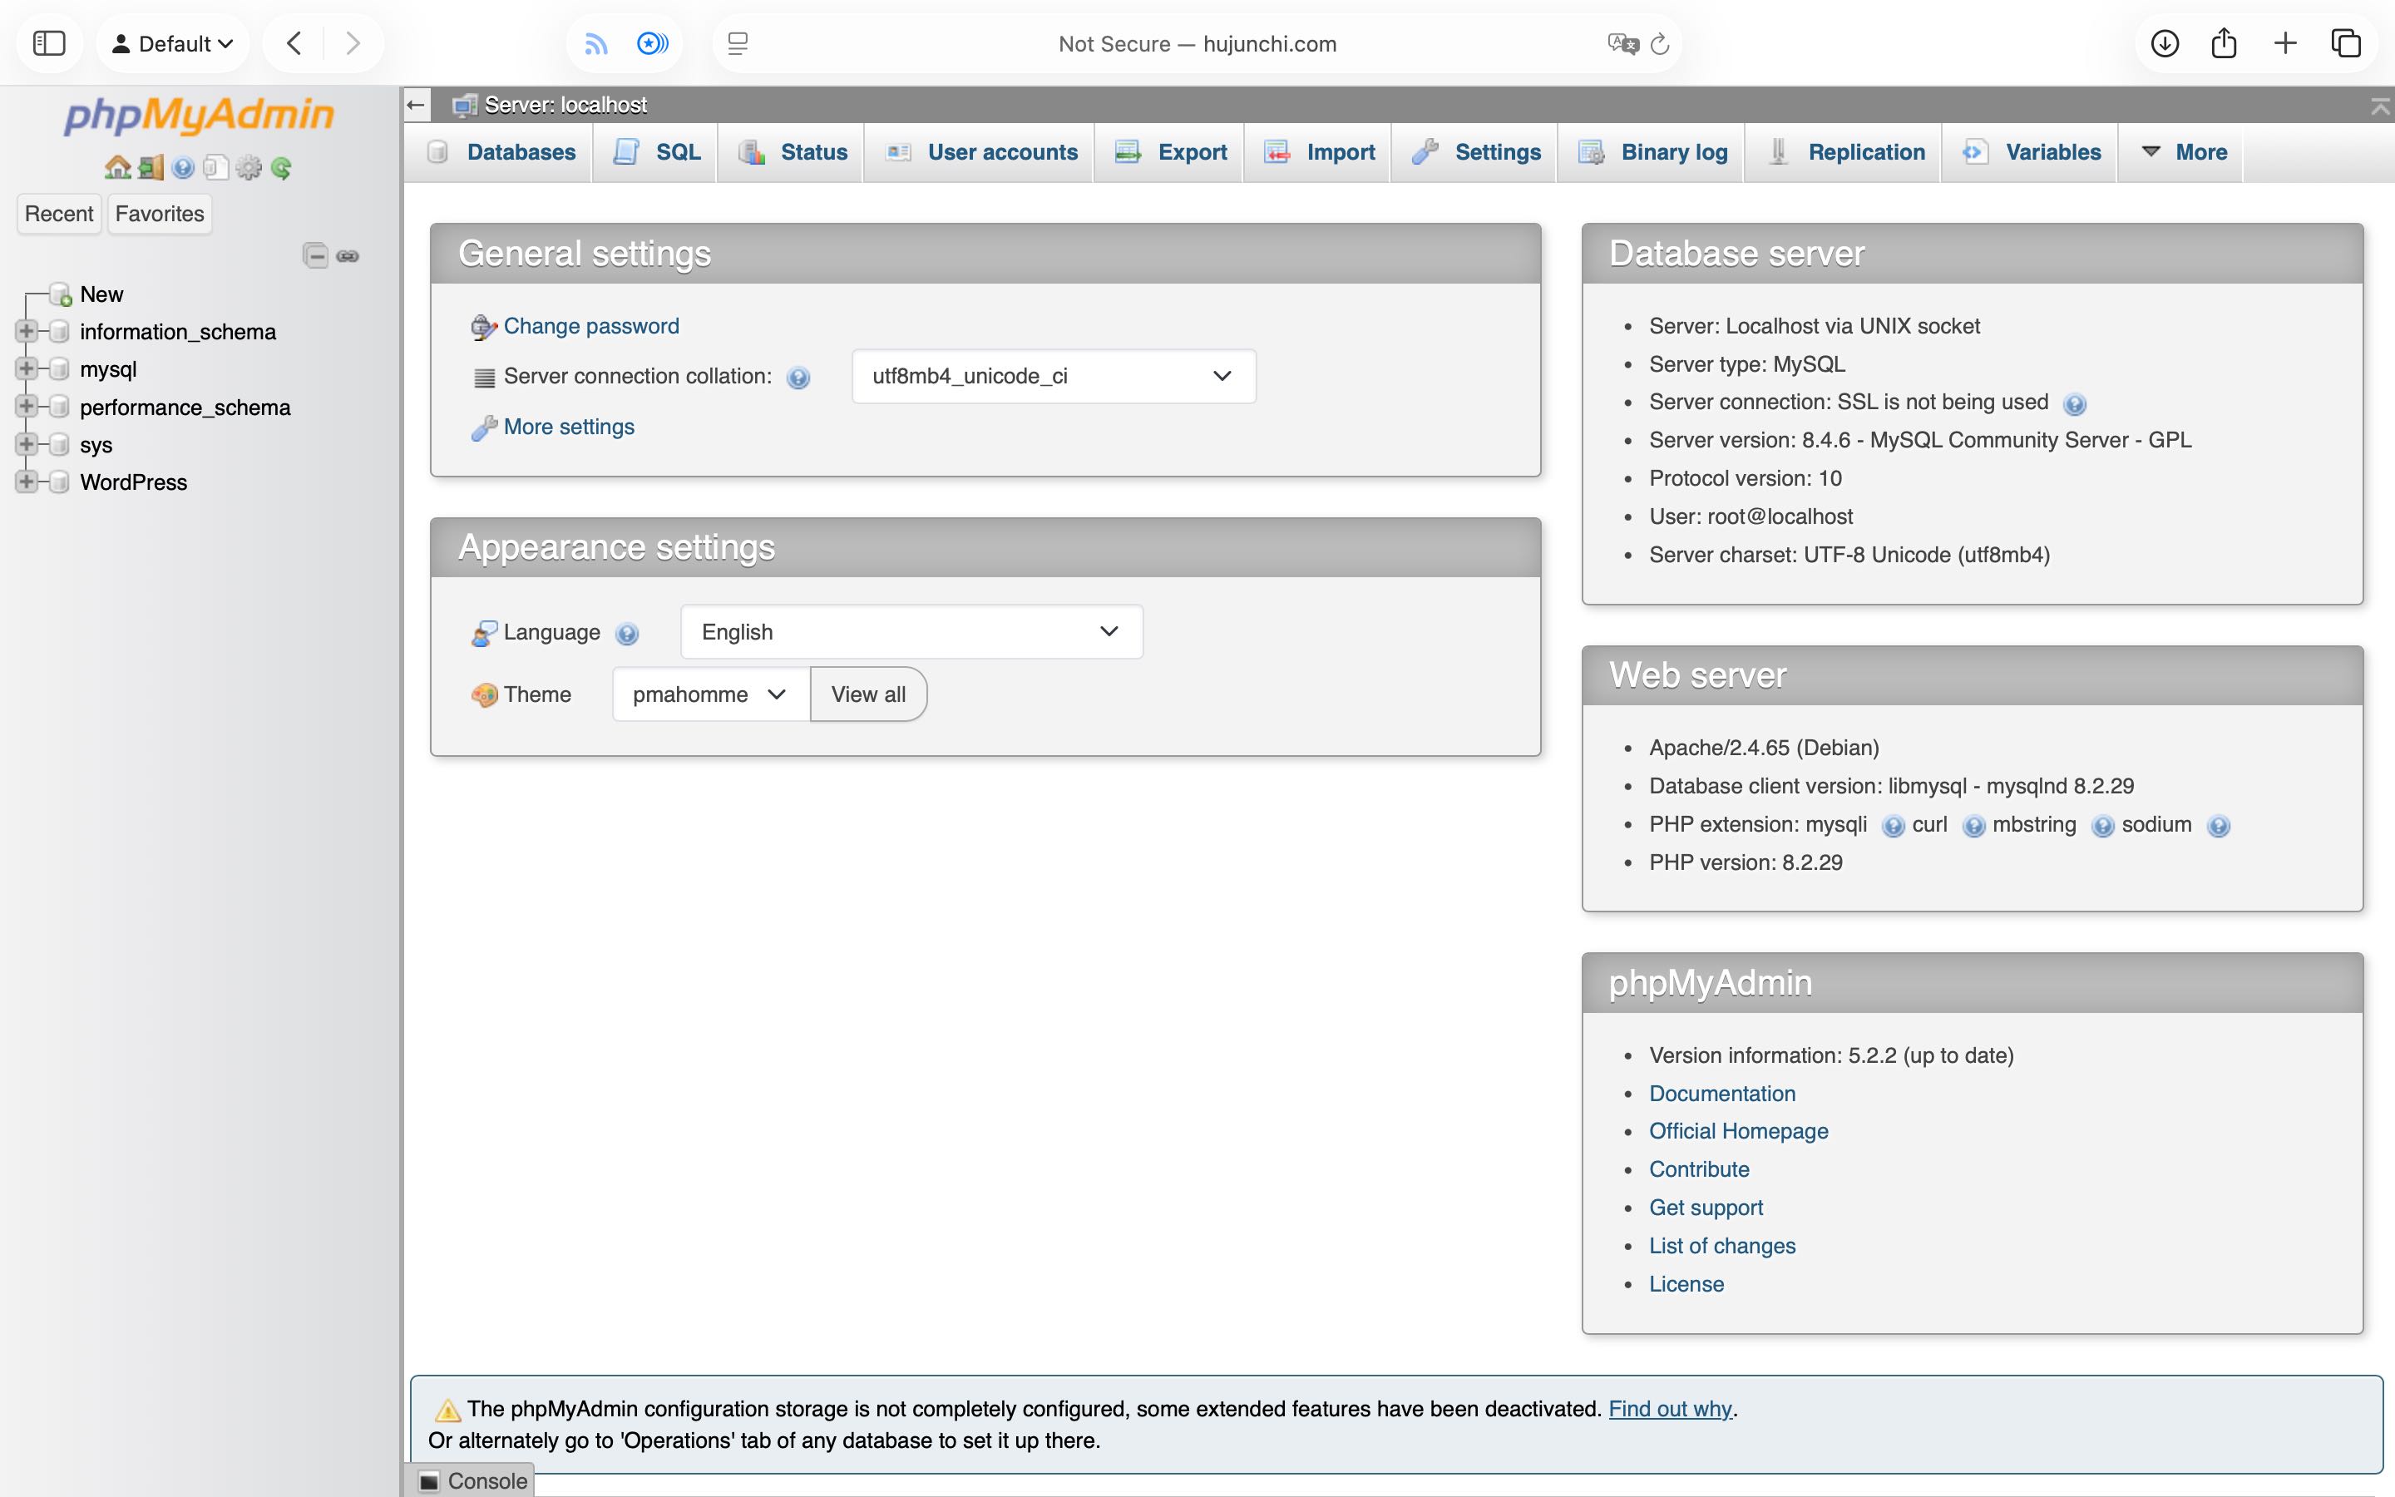The width and height of the screenshot is (2395, 1497).
Task: Open the Server connection collation dropdown
Action: (1053, 376)
